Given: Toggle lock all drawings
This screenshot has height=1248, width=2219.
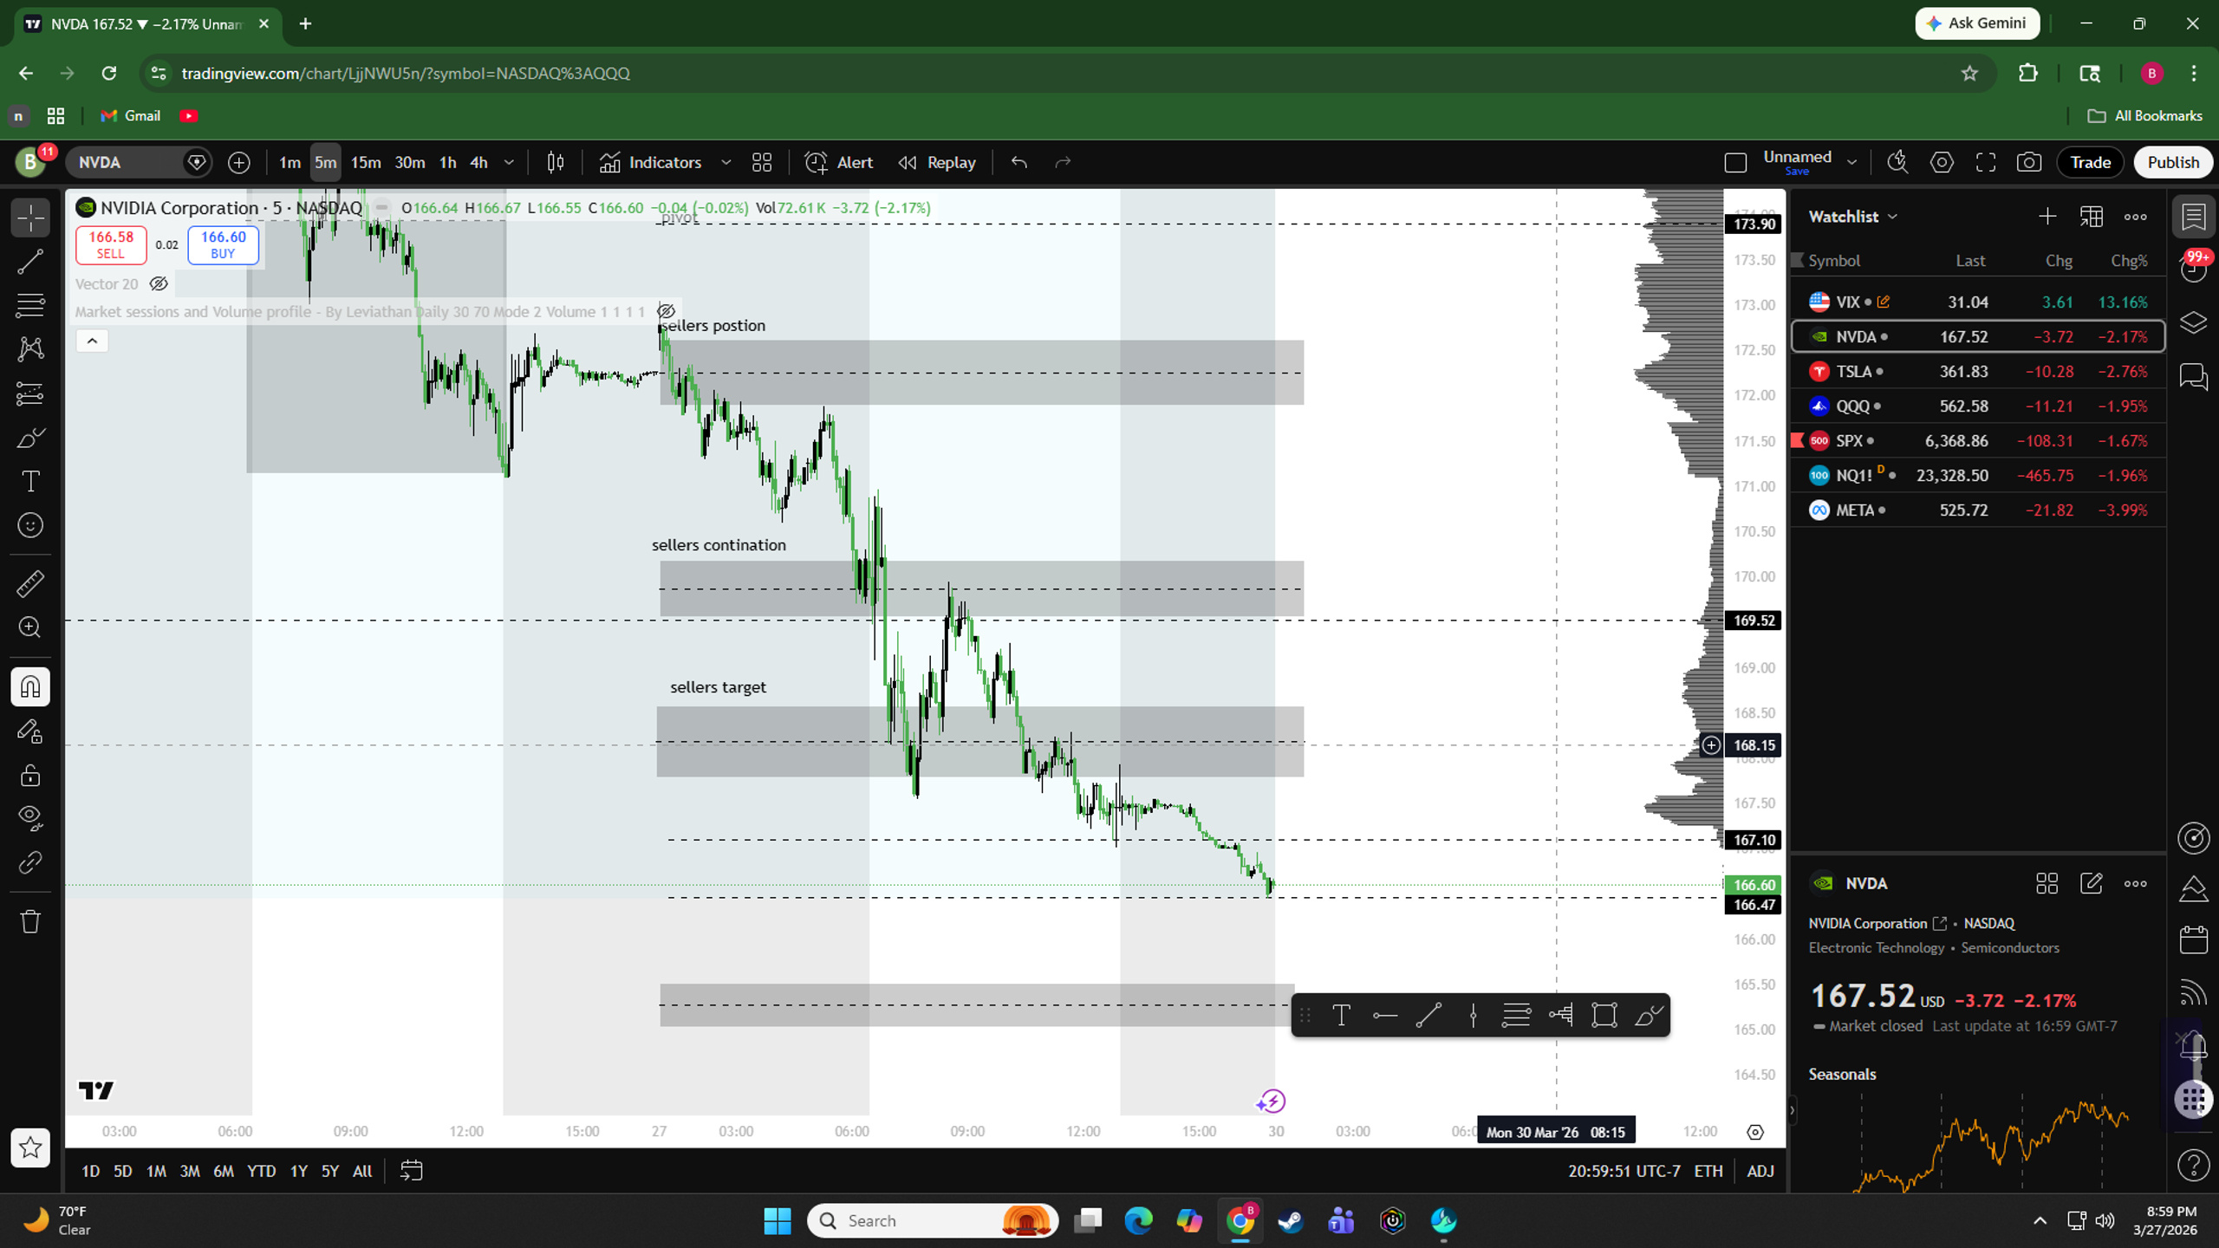Looking at the screenshot, I should 30,775.
